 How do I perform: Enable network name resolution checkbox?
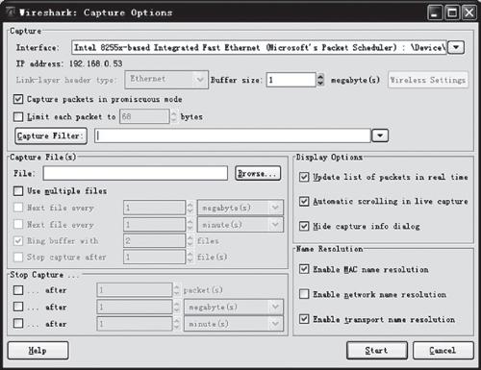304,294
